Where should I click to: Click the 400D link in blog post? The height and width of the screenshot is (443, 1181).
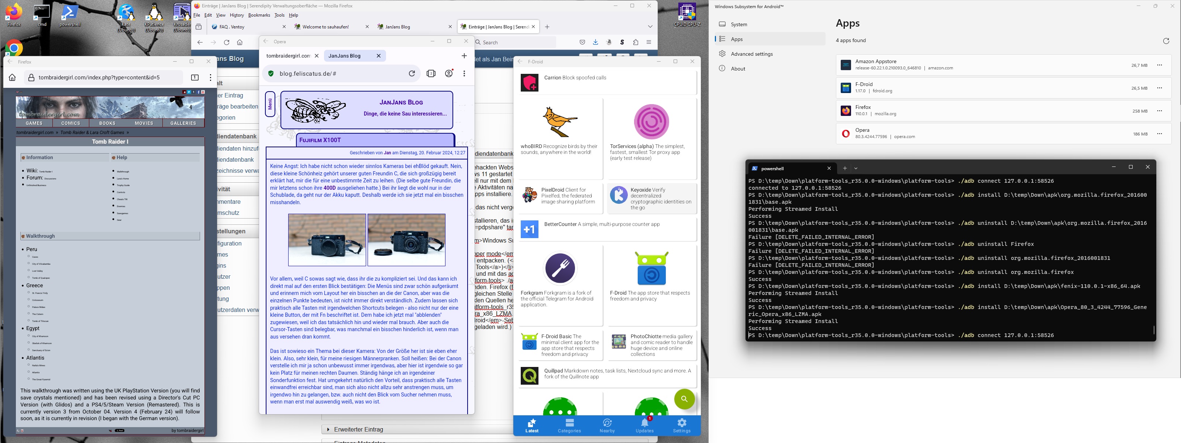330,188
